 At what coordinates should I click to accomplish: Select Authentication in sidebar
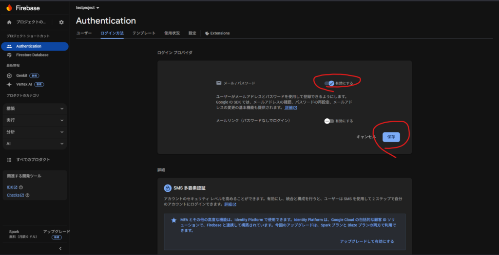pyautogui.click(x=35, y=46)
